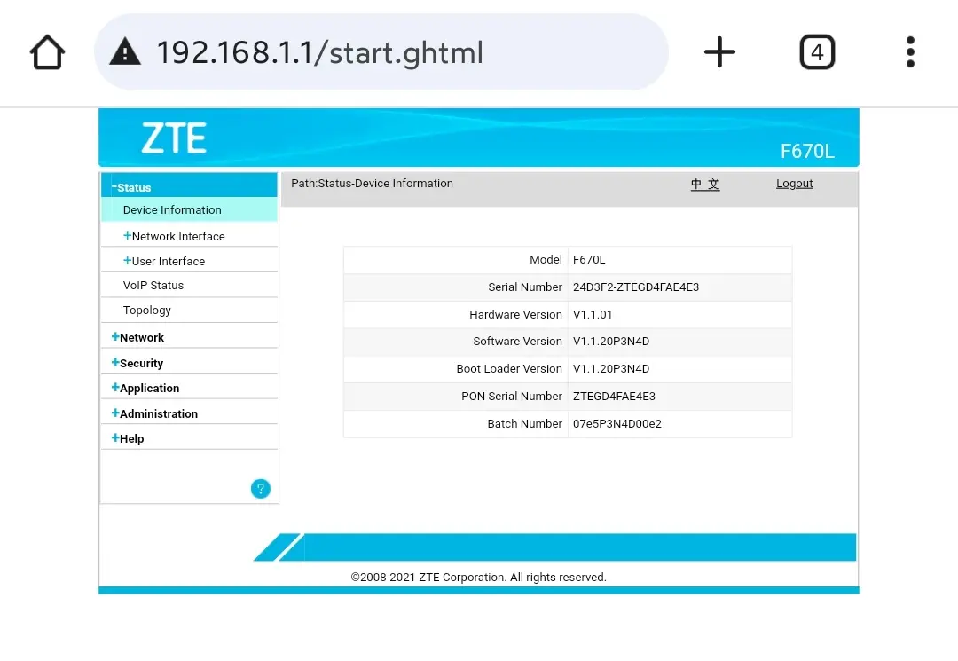The image size is (958, 661).
Task: Expand the Network menu section
Action: point(137,337)
